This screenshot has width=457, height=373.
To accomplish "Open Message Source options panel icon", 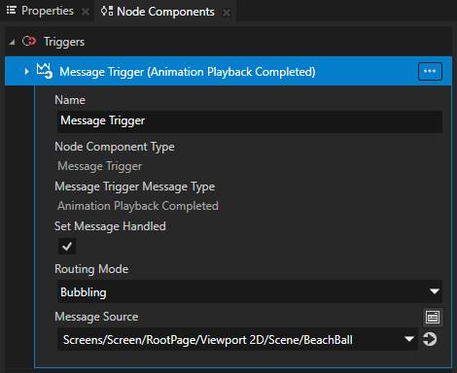I will 433,318.
